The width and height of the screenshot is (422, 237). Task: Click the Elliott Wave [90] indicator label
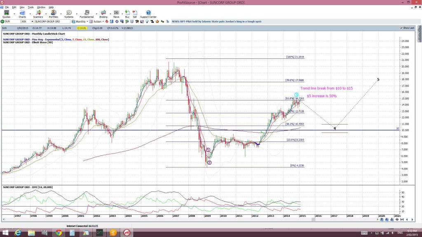28,42
